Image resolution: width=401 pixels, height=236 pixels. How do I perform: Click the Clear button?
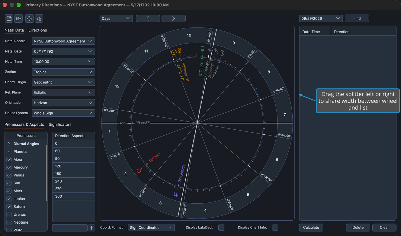(384, 228)
